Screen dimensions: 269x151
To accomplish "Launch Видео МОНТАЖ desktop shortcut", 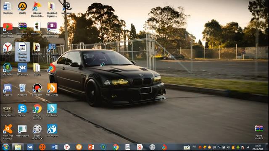I will 37,132.
